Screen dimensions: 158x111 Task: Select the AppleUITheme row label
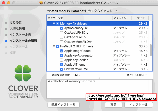pos(75,65)
